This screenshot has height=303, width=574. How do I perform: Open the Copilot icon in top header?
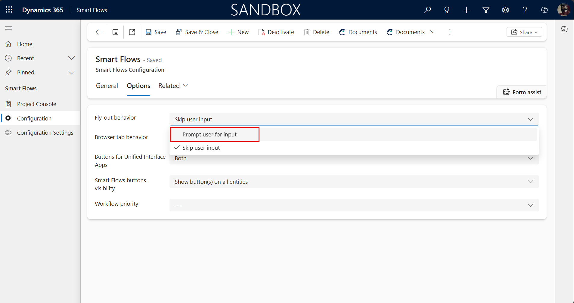point(545,10)
